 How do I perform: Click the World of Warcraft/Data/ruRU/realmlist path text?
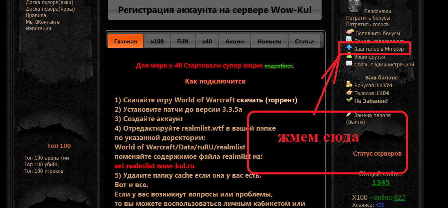[x=180, y=147]
